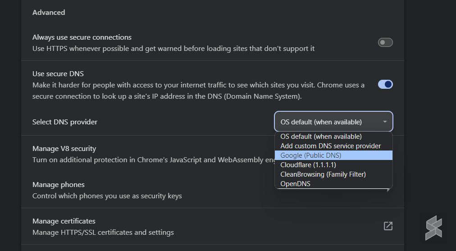Viewport: 456px width, 251px height.
Task: Open the Manage phones setting row
Action: click(148, 190)
